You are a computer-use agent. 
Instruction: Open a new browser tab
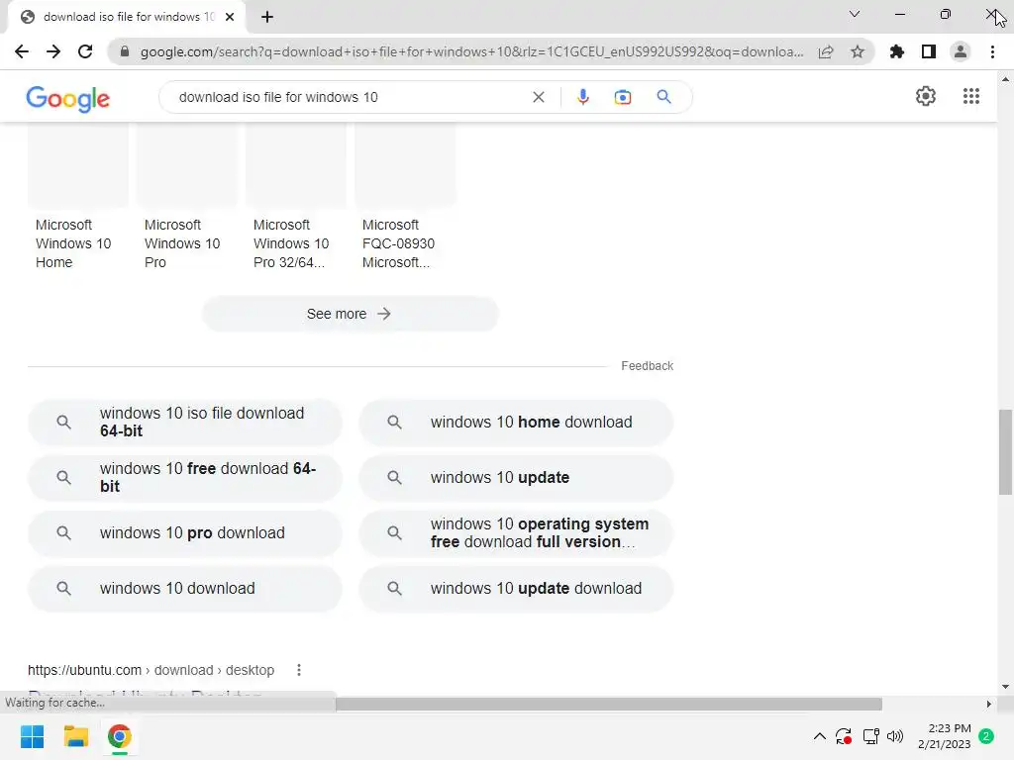coord(267,17)
